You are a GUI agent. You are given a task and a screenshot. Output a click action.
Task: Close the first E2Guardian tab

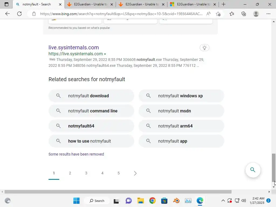coord(112,4)
